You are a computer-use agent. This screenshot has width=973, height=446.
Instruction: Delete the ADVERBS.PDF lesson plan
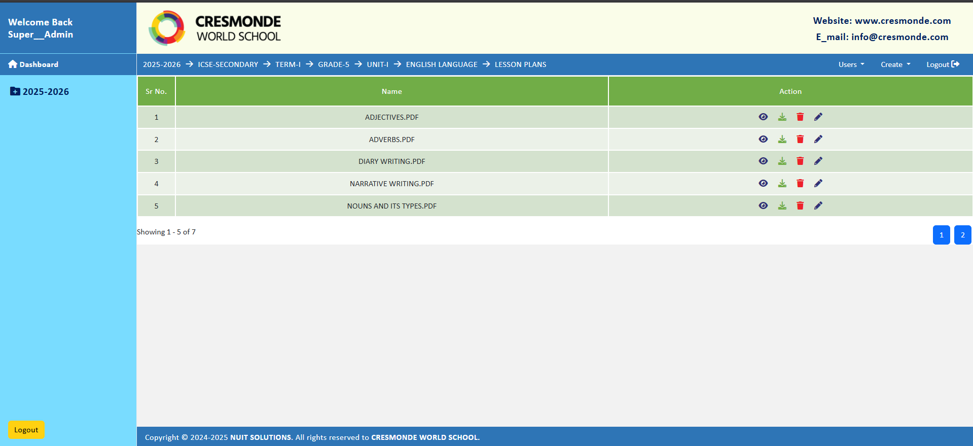pos(800,140)
